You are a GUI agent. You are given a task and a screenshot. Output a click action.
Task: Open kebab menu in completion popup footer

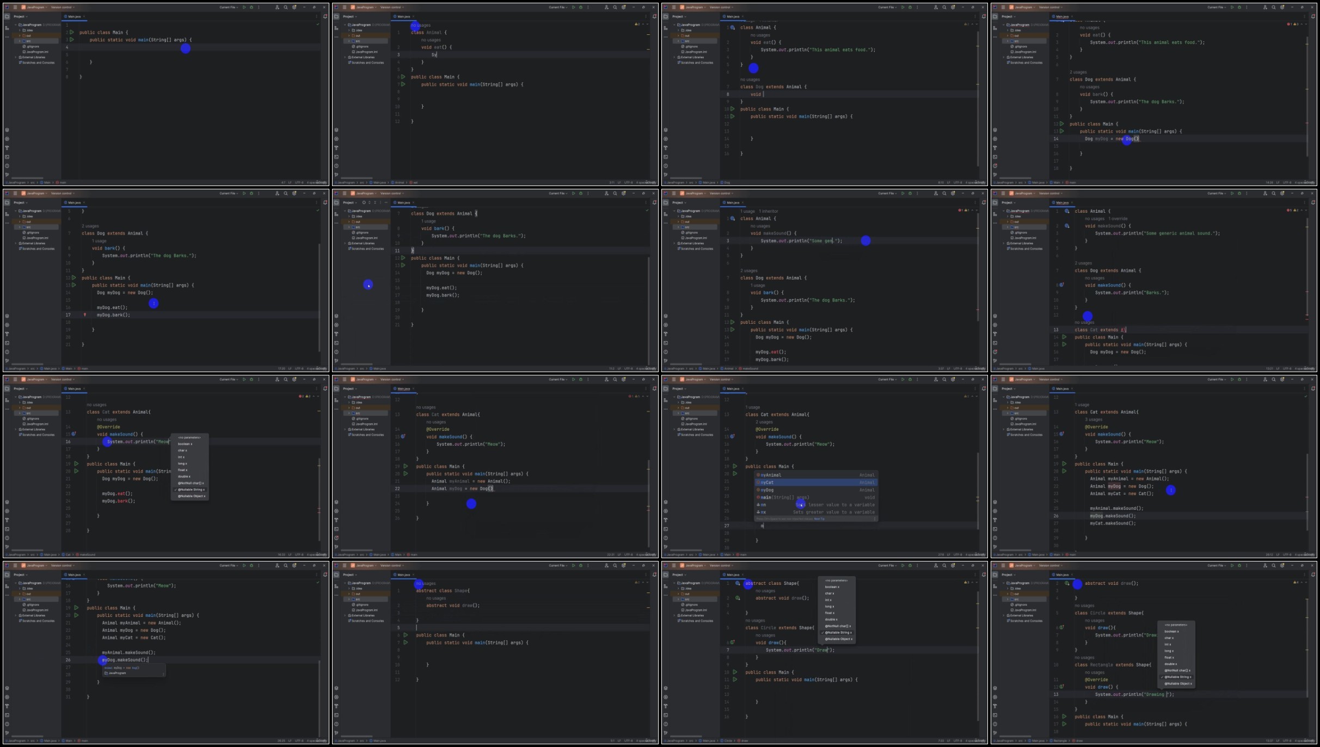875,519
